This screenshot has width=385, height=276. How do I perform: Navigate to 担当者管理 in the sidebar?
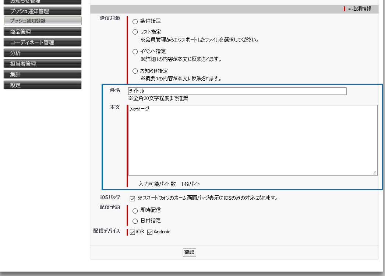tap(42, 64)
